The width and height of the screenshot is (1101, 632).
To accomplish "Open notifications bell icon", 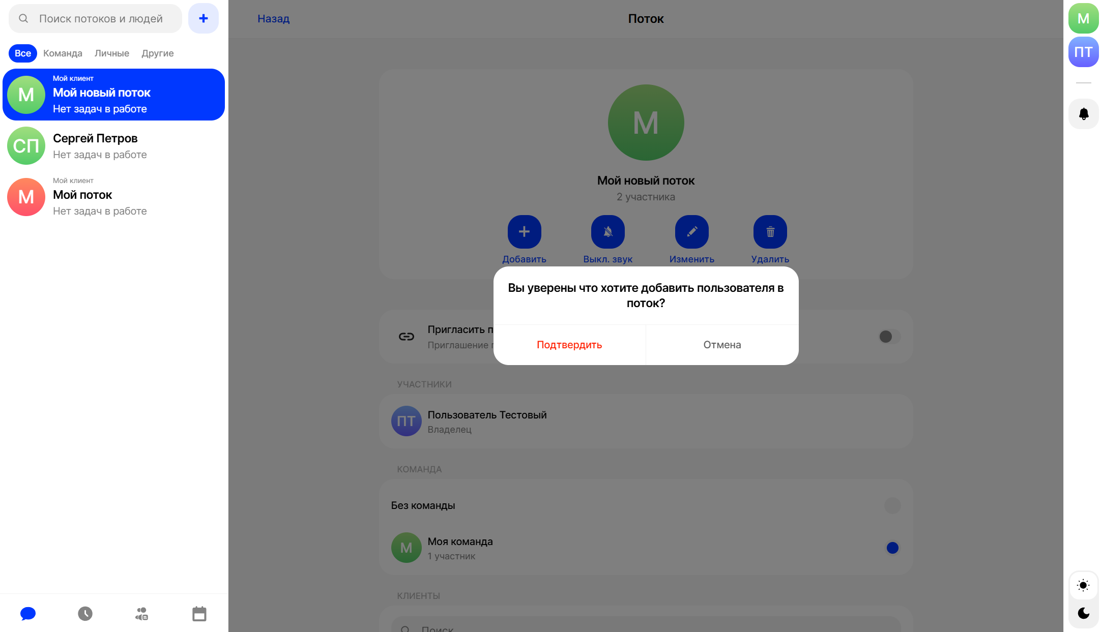I will (x=1083, y=113).
